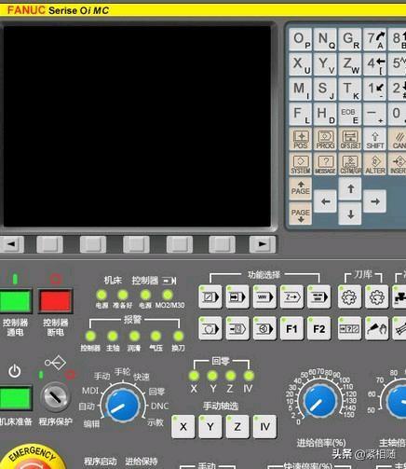
Task: Click the H / D address key
Action: point(325,115)
